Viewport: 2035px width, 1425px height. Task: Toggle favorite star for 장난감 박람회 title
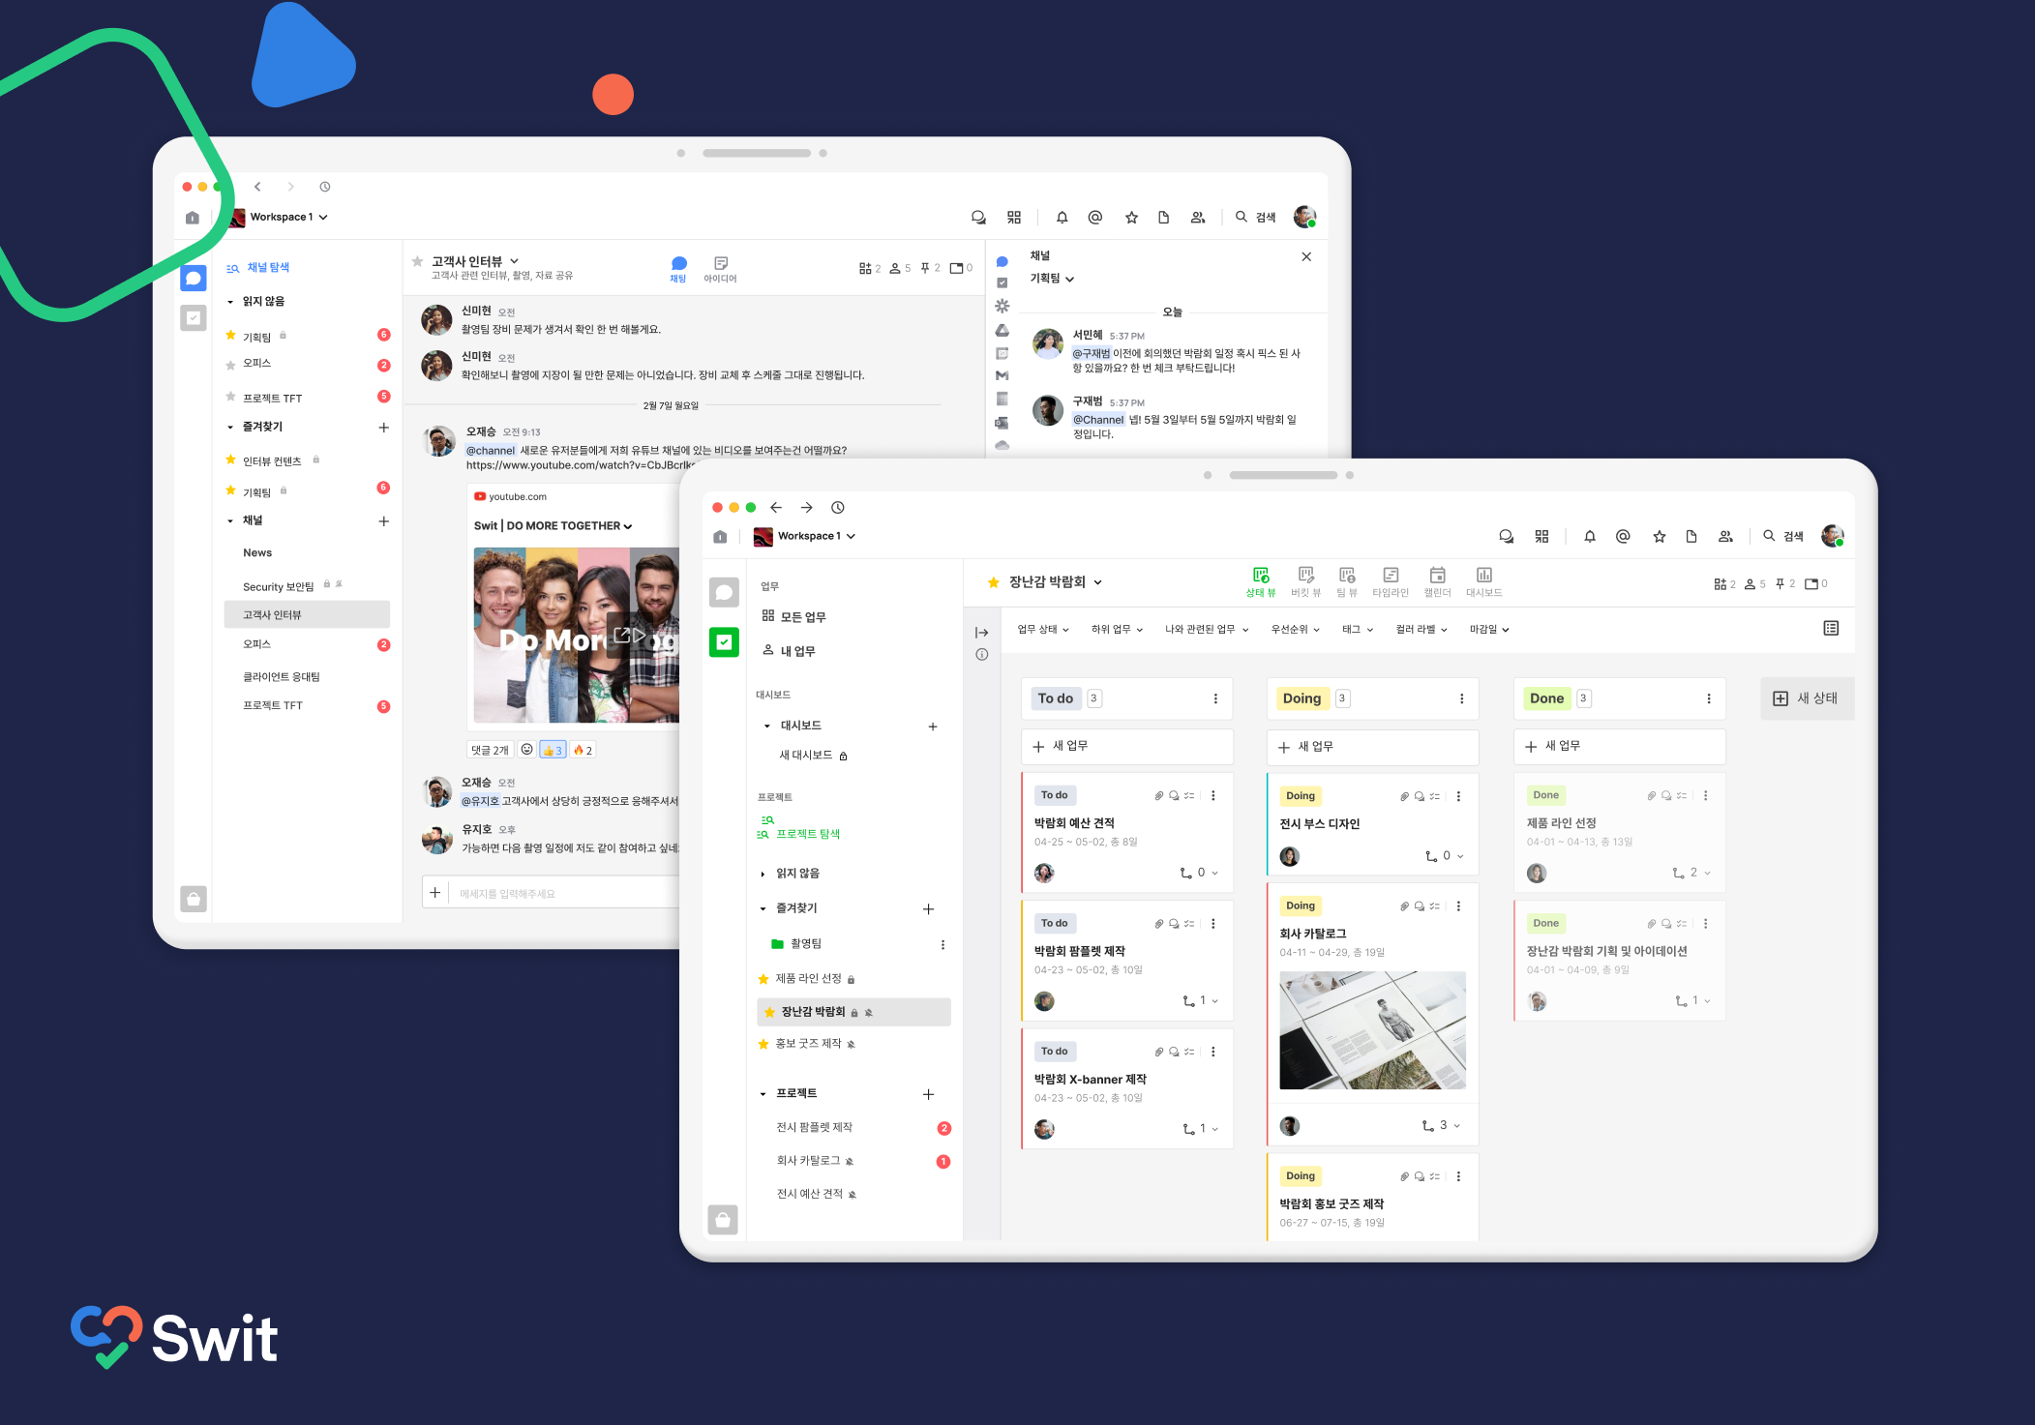point(993,582)
